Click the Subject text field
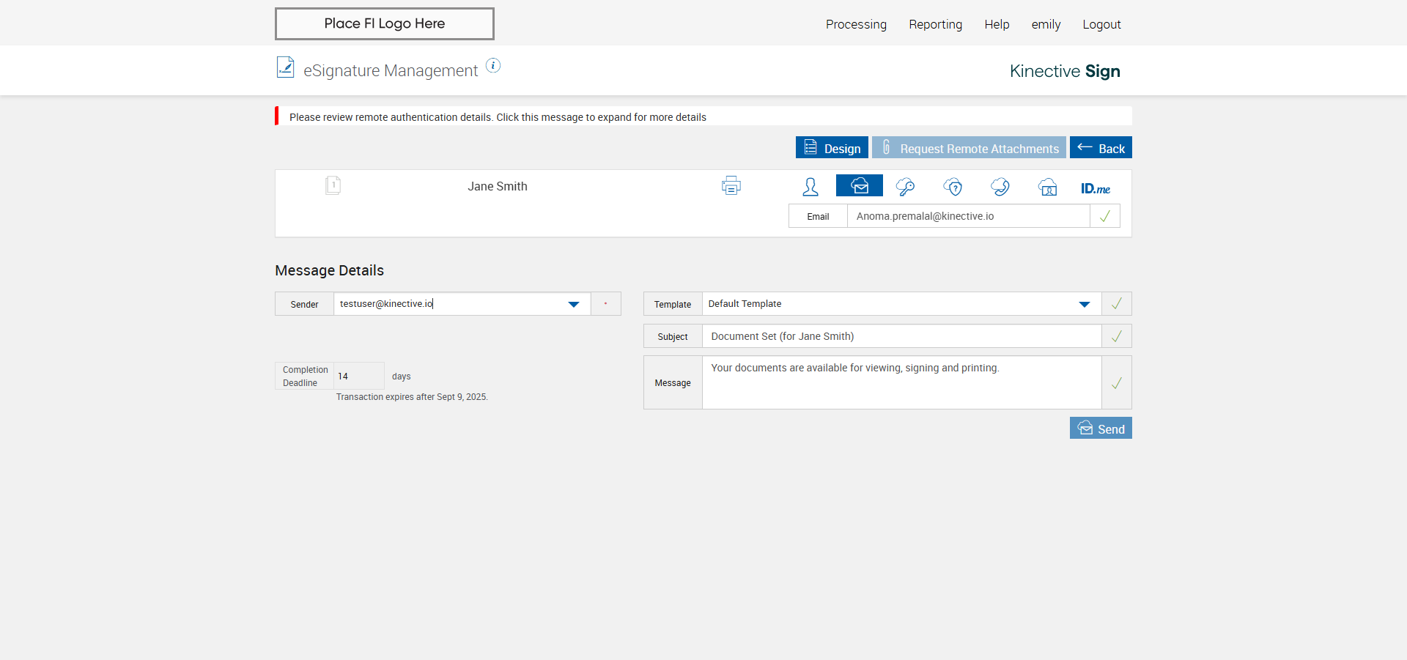1407x660 pixels. click(x=901, y=336)
